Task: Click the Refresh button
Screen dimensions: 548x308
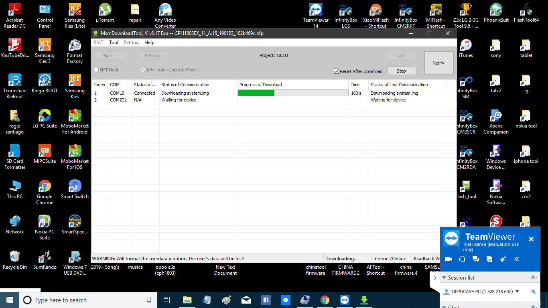Action: point(152,56)
